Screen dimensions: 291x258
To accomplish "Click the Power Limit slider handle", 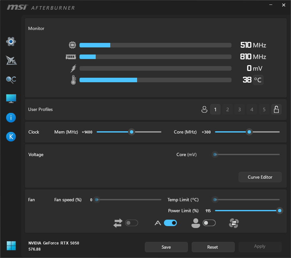I will 280,211.
